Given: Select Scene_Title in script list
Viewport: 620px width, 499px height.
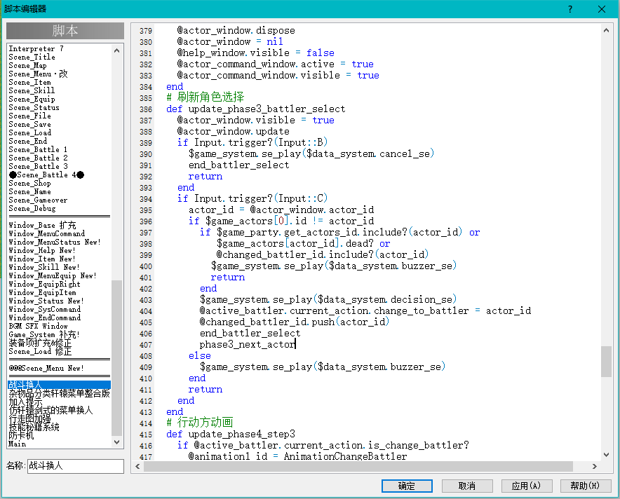Looking at the screenshot, I should tap(32, 57).
